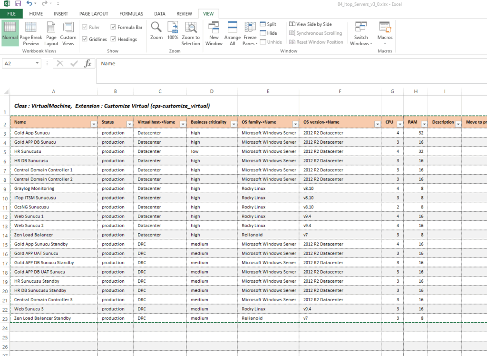The height and width of the screenshot is (356, 487).
Task: Click View Side by Side
Action: [310, 24]
